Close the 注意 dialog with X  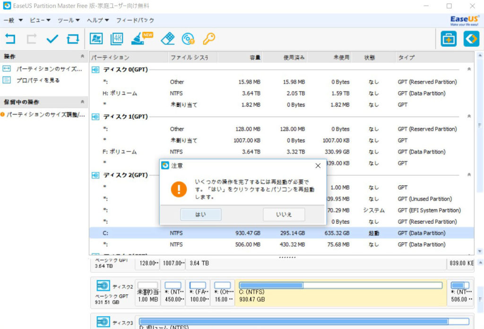pos(318,166)
